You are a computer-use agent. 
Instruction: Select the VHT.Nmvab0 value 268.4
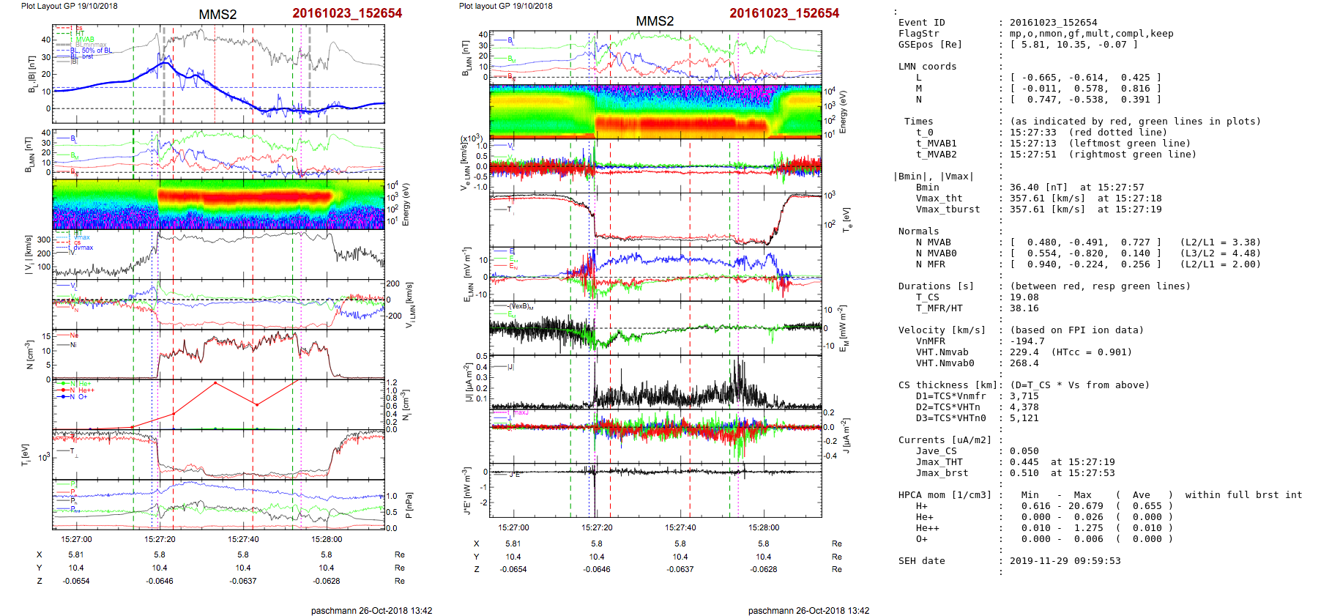point(1024,363)
